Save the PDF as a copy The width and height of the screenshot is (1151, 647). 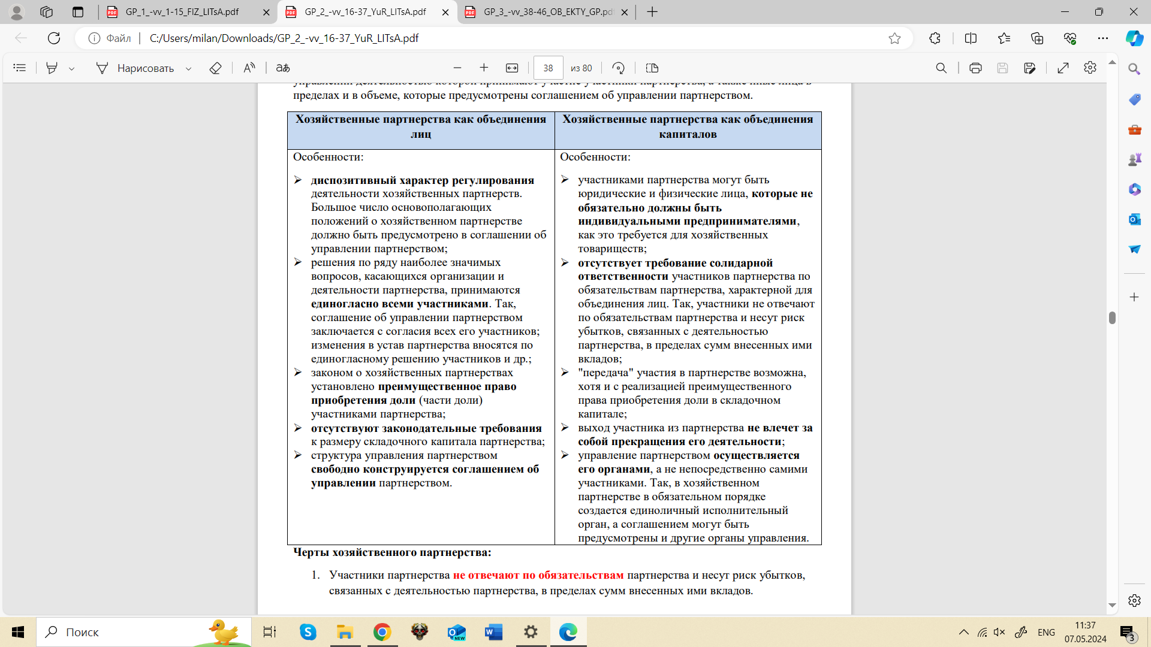pos(1030,68)
